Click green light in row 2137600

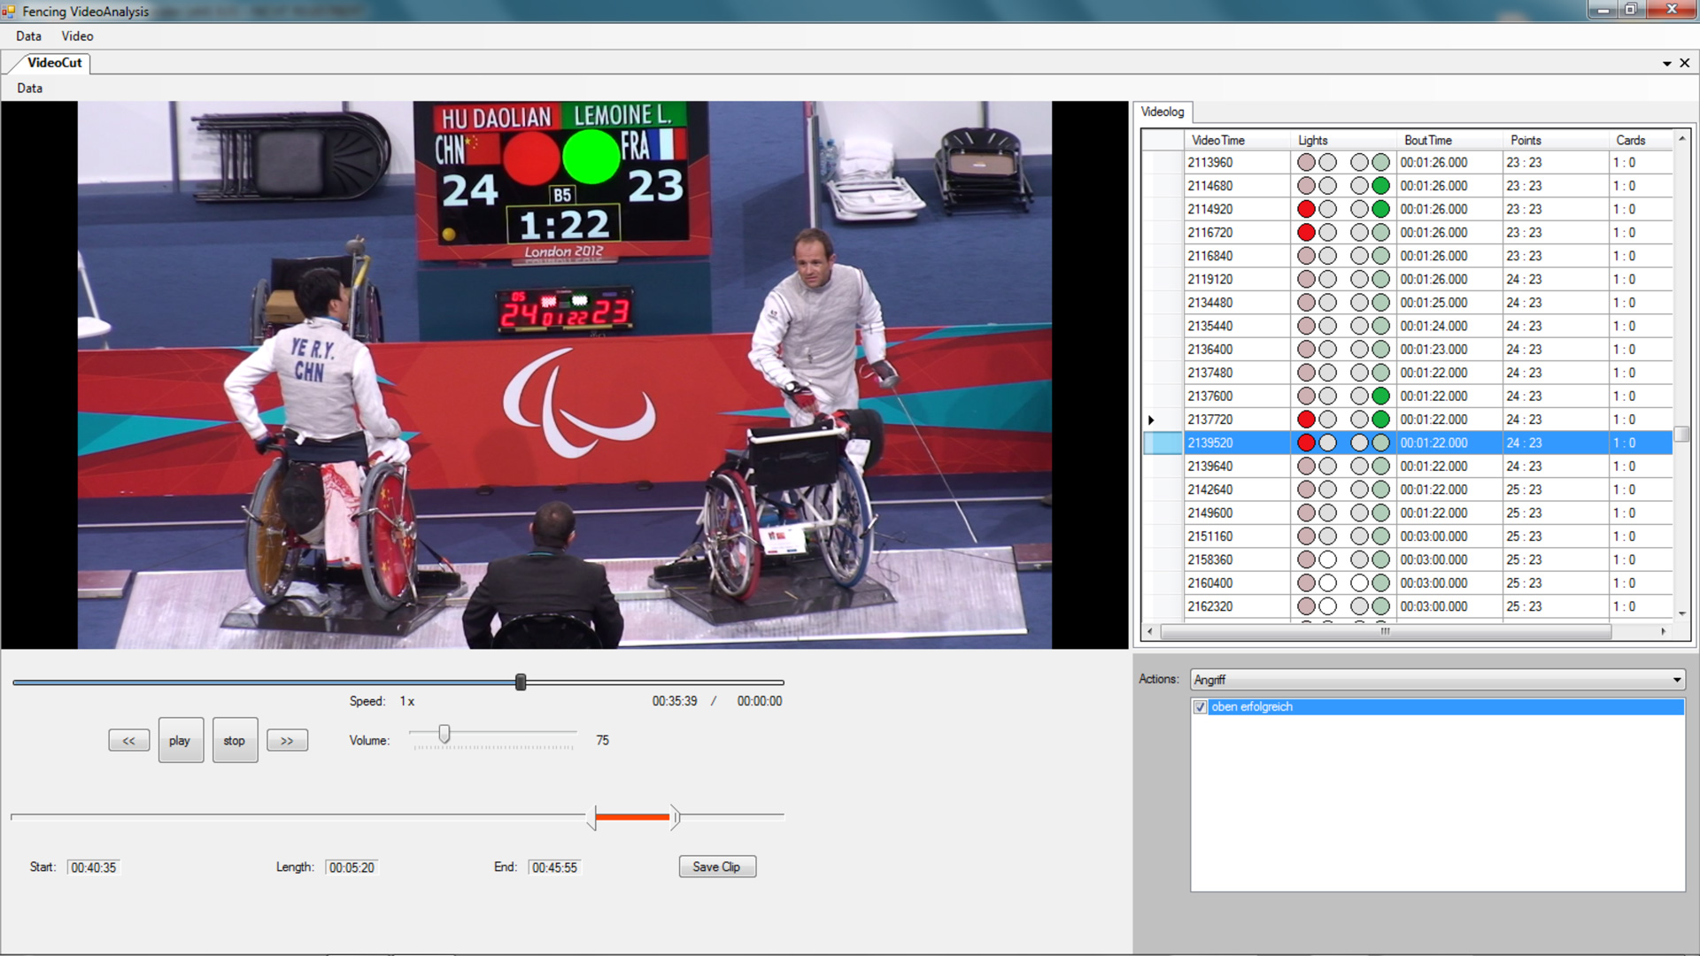pyautogui.click(x=1380, y=397)
